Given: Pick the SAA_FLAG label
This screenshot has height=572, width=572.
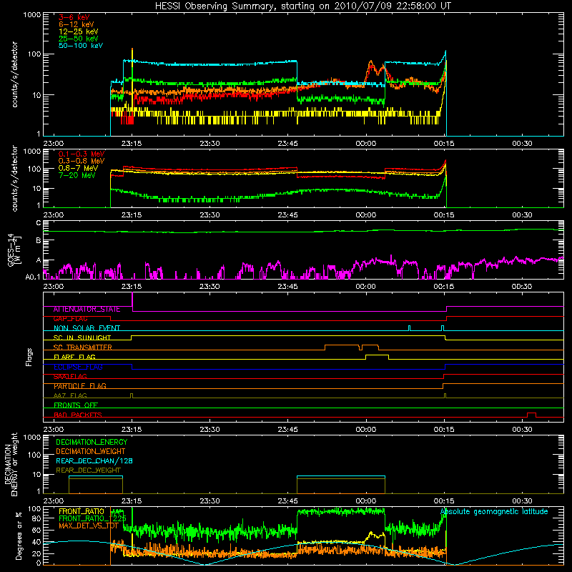Looking at the screenshot, I should (x=70, y=376).
